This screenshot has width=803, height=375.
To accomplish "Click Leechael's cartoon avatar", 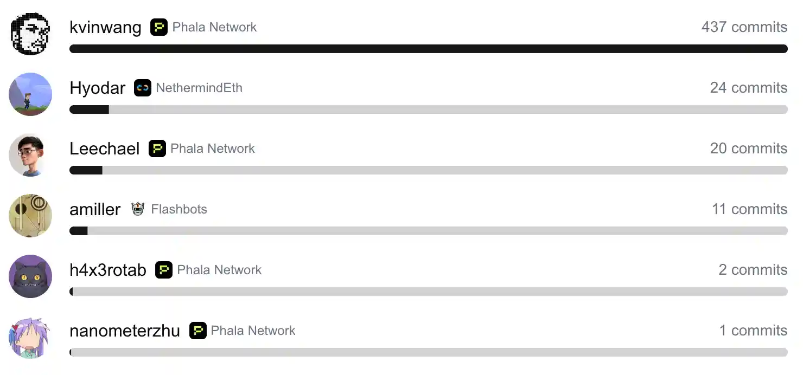I will tap(30, 155).
